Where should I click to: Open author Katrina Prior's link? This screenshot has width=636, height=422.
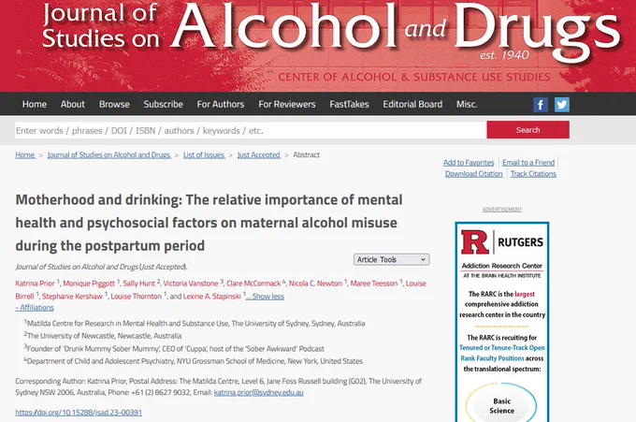point(35,284)
